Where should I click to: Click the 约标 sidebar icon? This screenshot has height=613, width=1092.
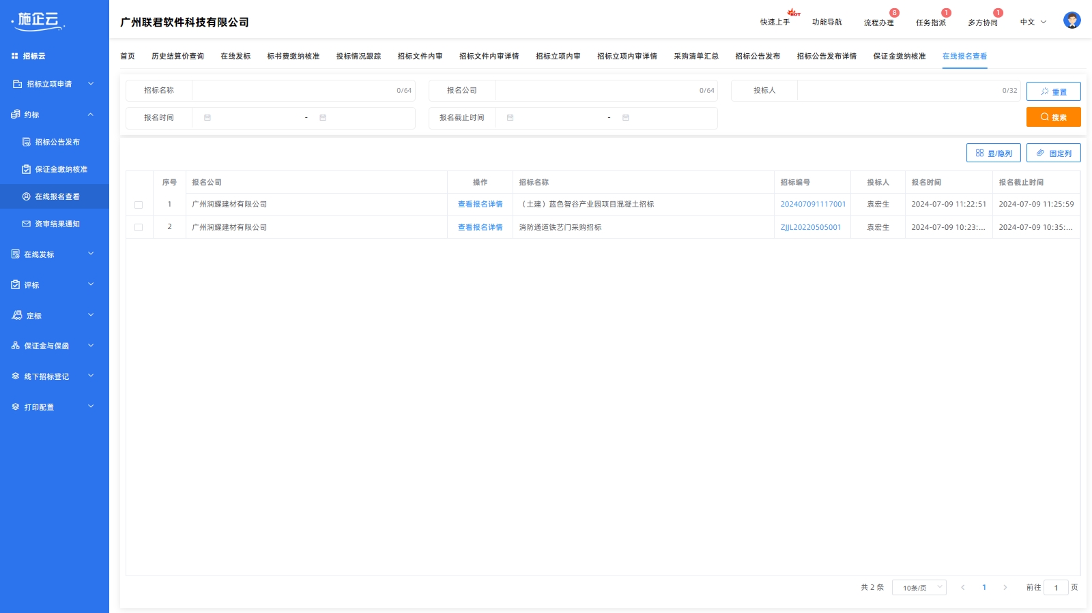point(16,115)
